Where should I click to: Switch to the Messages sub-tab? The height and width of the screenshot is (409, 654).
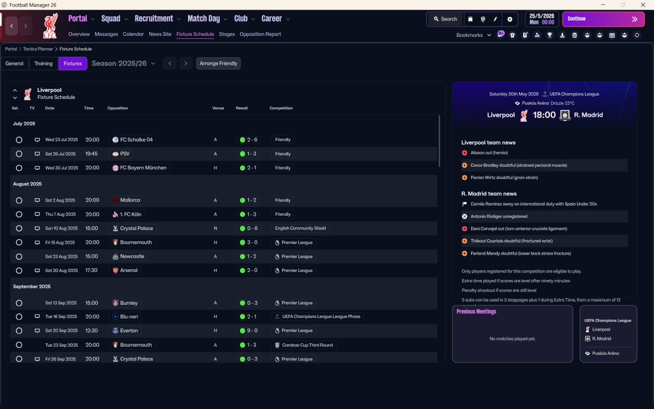tap(106, 34)
